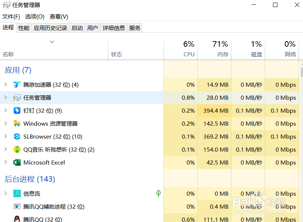303x222 pixels.
Task: Open the 文件(F) menu
Action: (11, 17)
